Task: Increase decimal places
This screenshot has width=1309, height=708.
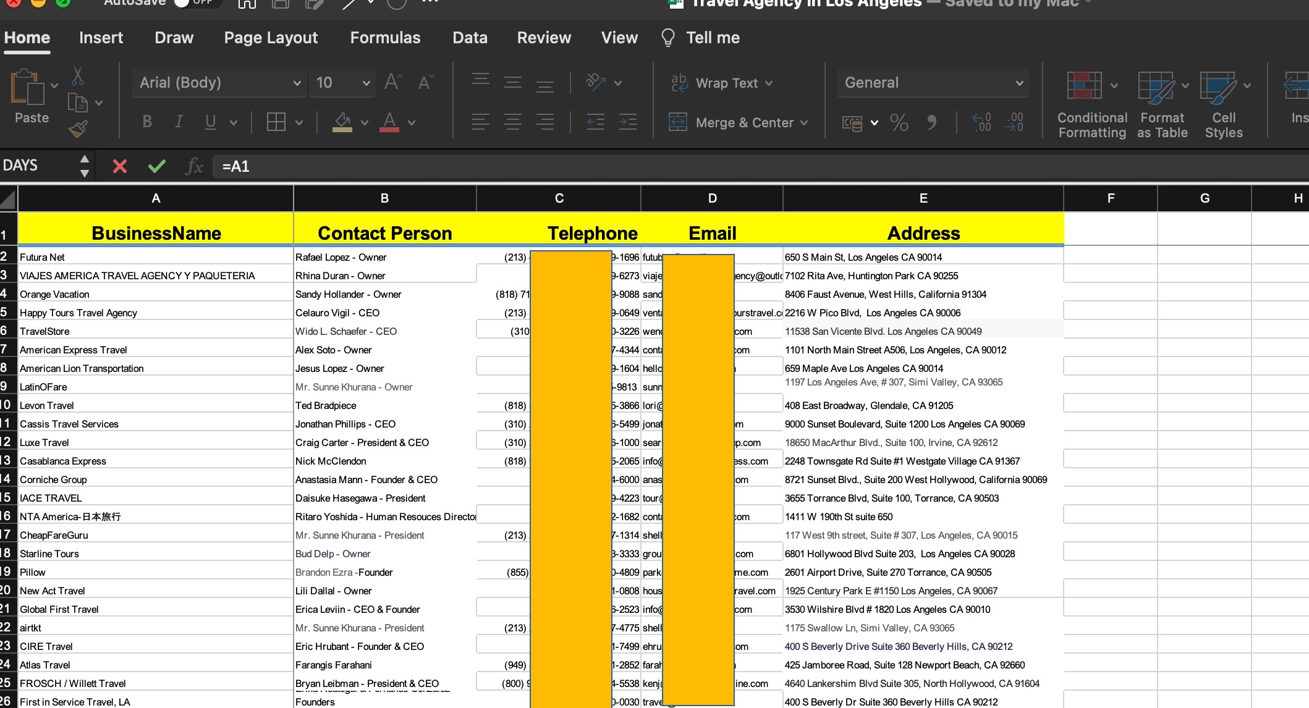Action: coord(981,122)
